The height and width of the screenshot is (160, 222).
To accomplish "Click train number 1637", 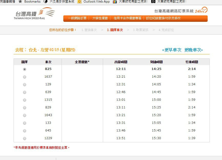I will tap(48, 77).
